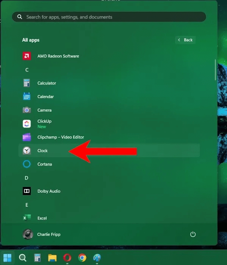The image size is (227, 265).
Task: Open the Calendar app icon
Action: (27, 96)
